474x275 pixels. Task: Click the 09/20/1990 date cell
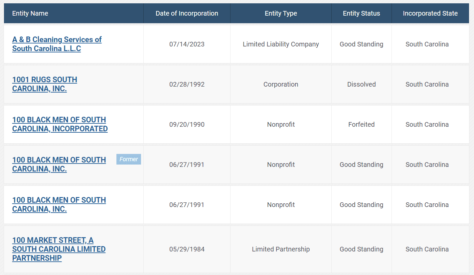(187, 124)
